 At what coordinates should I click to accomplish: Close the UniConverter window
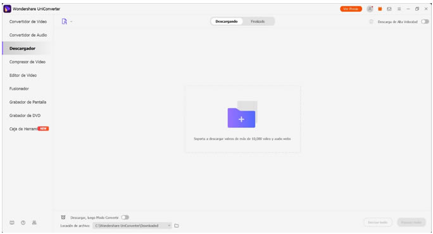[426, 9]
